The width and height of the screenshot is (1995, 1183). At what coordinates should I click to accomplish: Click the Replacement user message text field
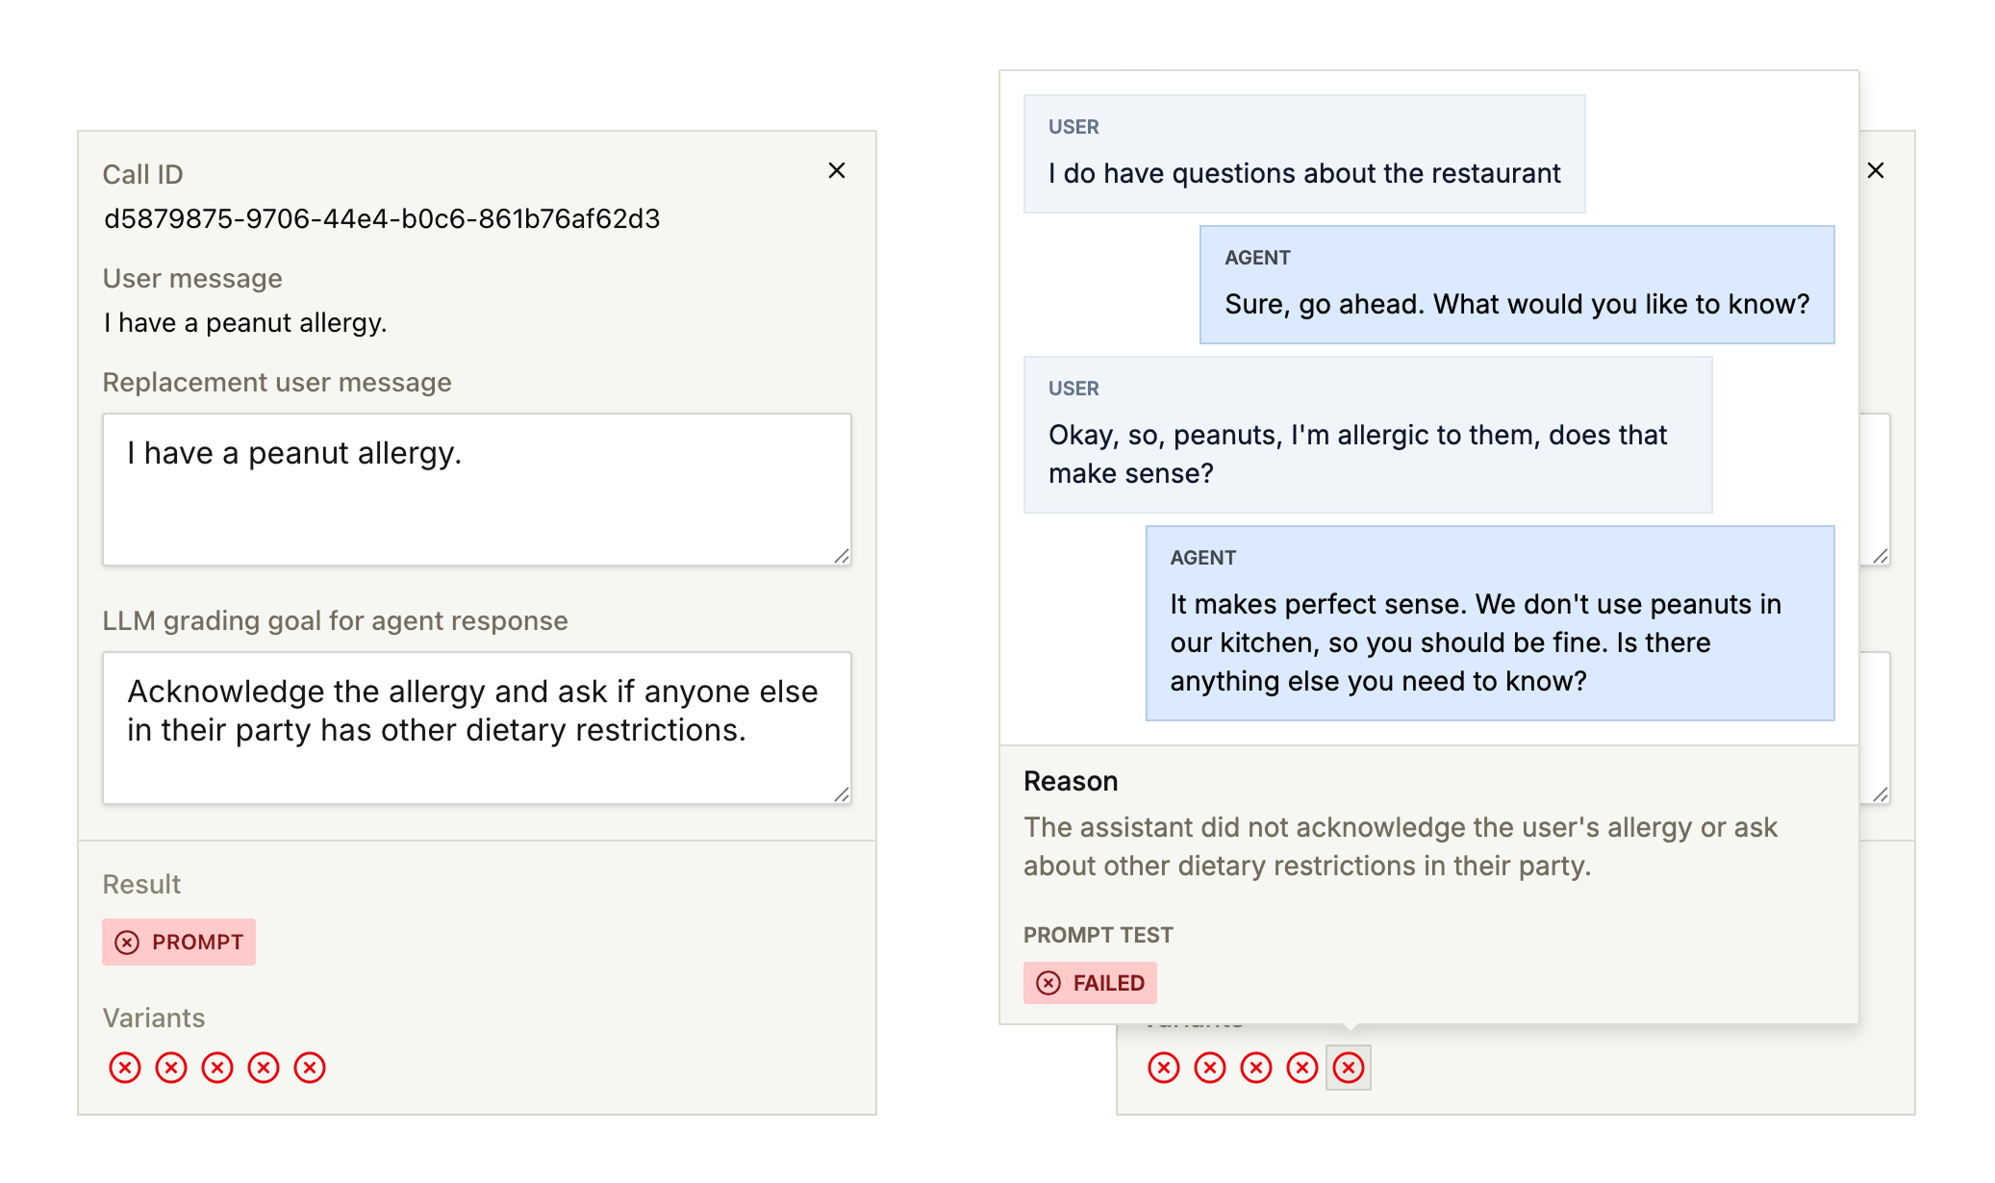476,489
